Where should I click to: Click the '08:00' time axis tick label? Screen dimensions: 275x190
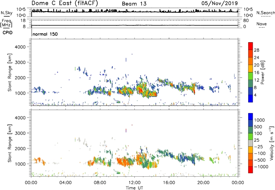pos(100,183)
